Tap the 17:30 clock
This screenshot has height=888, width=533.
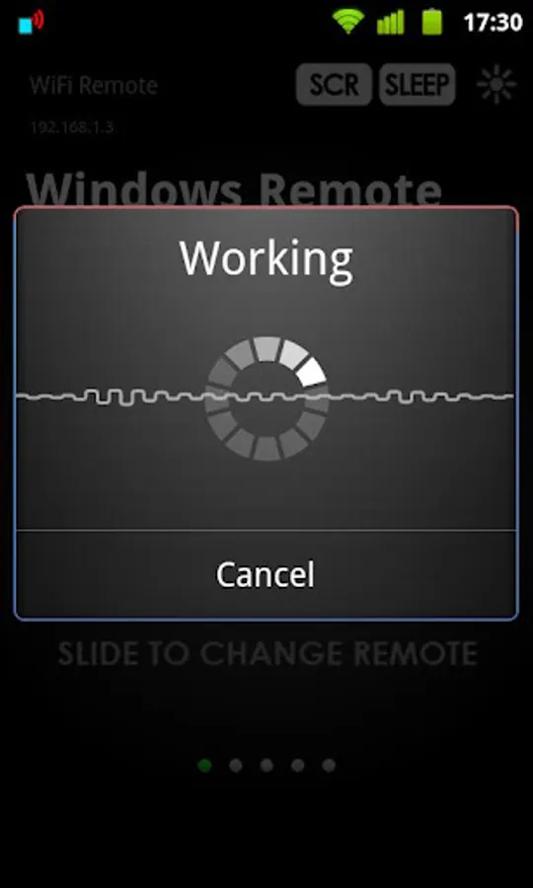coord(493,22)
